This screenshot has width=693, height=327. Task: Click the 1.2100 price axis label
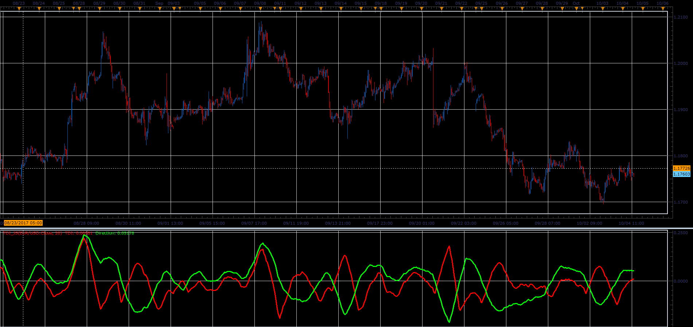[x=681, y=17]
